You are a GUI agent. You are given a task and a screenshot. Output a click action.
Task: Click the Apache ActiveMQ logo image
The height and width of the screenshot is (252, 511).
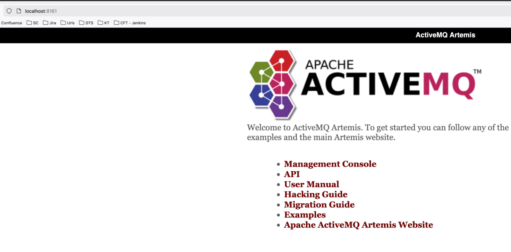coord(365,84)
